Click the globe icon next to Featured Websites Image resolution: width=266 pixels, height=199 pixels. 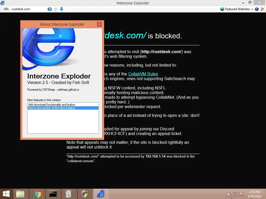[x=222, y=9]
